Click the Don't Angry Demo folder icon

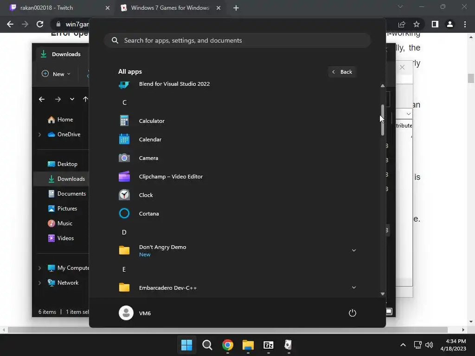tap(124, 250)
